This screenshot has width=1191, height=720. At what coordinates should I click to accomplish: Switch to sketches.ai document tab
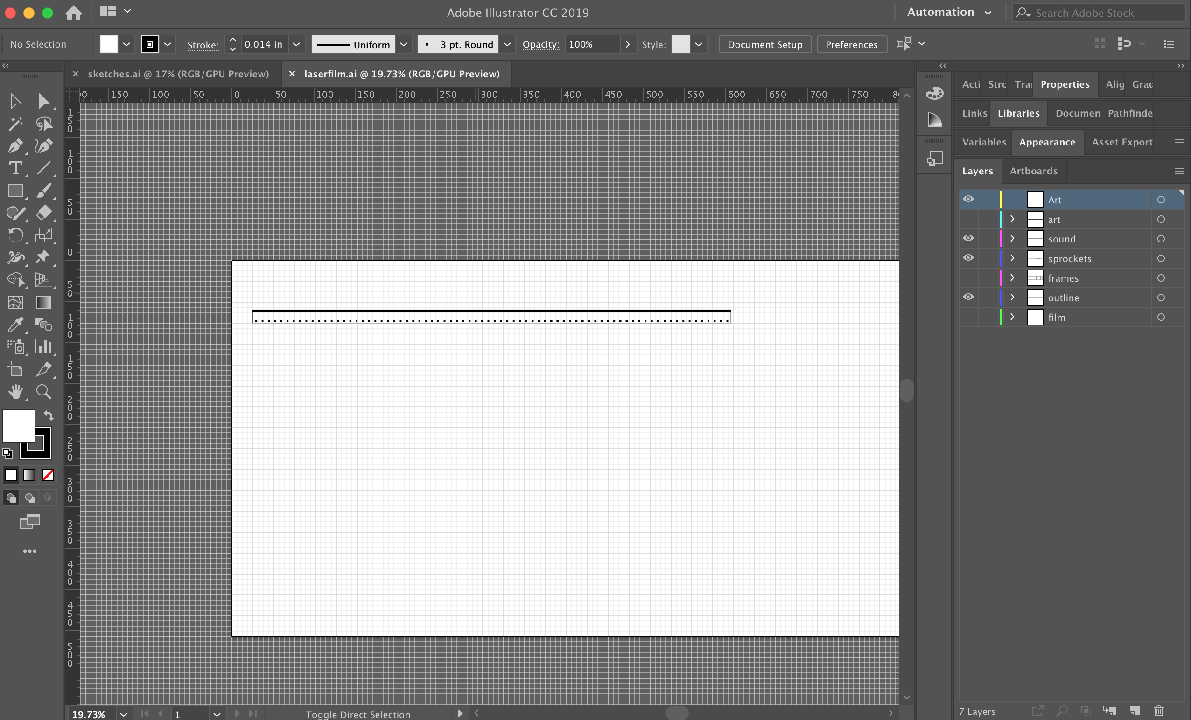[x=178, y=74]
